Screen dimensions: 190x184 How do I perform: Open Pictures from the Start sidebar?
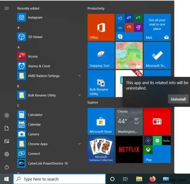(7, 141)
